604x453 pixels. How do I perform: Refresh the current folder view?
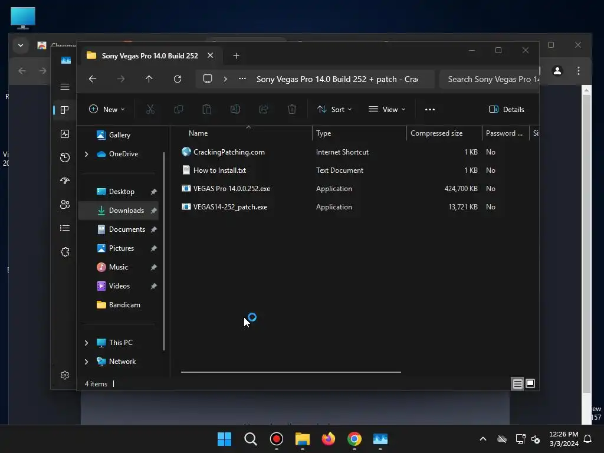(x=177, y=79)
